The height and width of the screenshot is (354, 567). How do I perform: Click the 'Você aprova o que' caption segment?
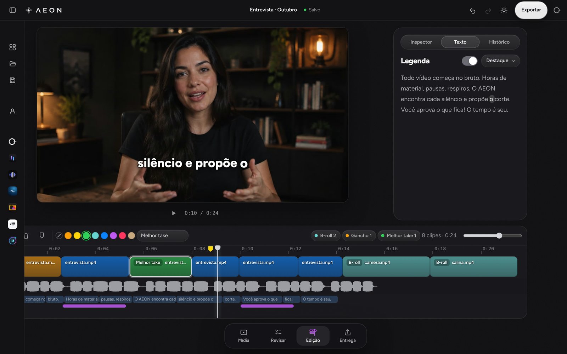pos(262,299)
